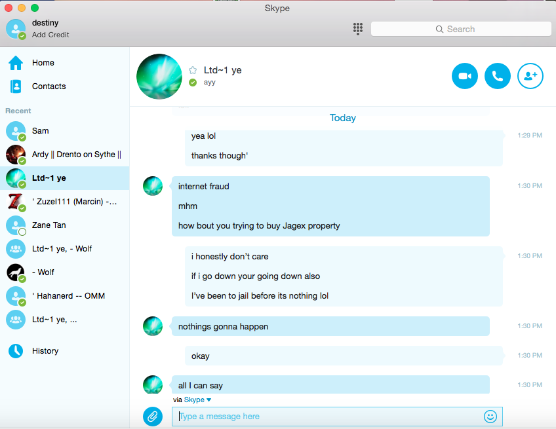Click the 'nothings gonna happen' message
Viewport: 556px width, 429px height.
pos(223,327)
